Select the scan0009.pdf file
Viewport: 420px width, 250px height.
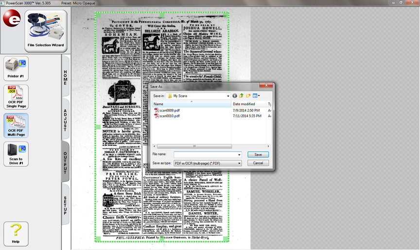pos(169,110)
